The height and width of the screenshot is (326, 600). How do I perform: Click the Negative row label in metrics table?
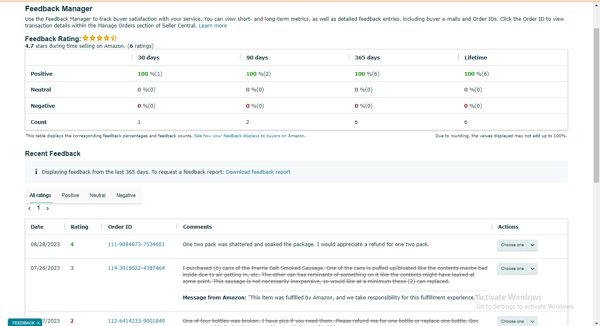[x=43, y=106]
